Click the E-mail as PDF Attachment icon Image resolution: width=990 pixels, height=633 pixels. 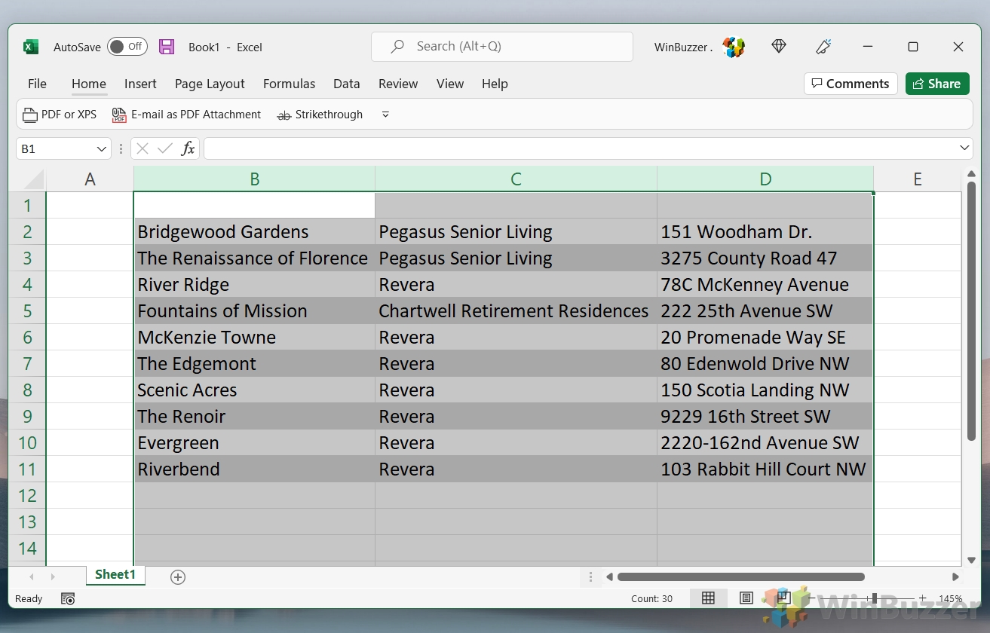click(x=118, y=115)
